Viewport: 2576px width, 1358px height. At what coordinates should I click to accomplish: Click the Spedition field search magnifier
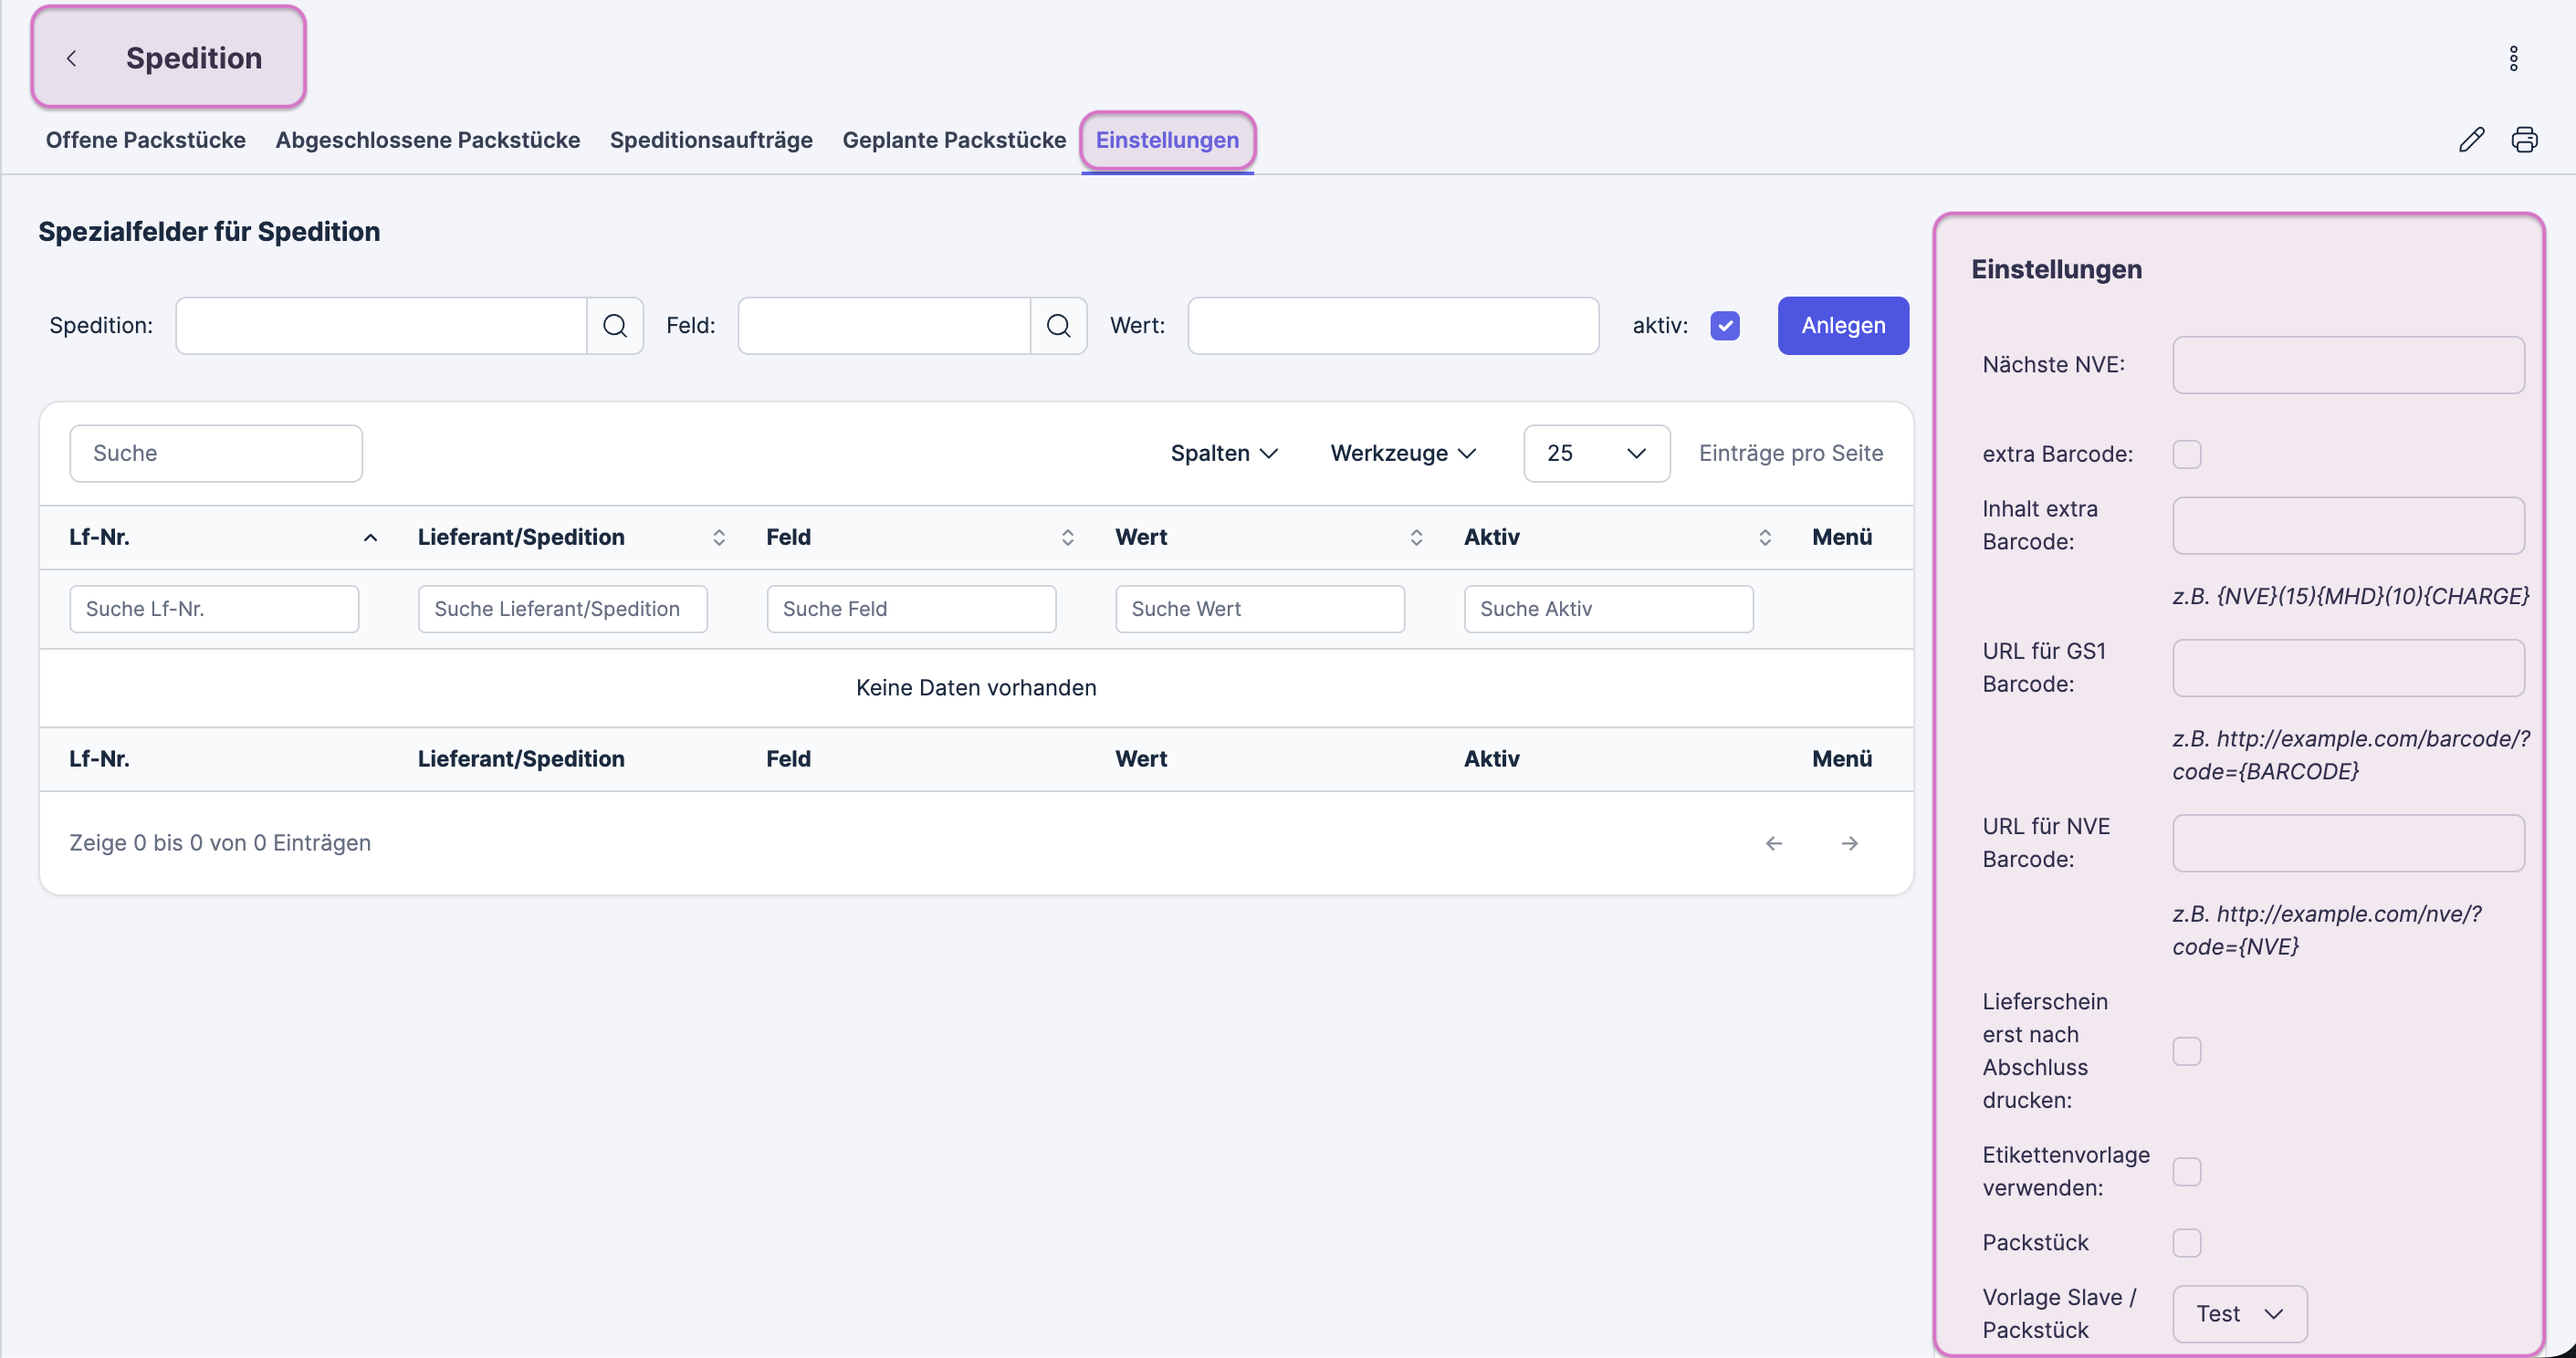tap(614, 326)
